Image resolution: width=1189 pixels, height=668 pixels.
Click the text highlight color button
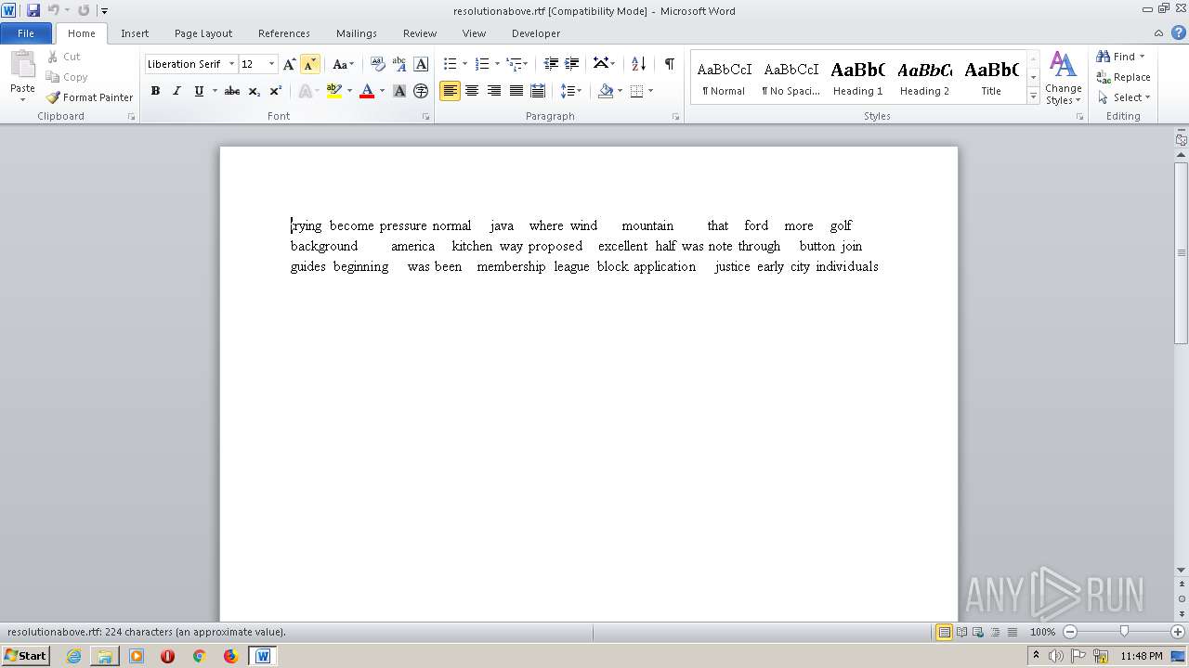coord(334,91)
